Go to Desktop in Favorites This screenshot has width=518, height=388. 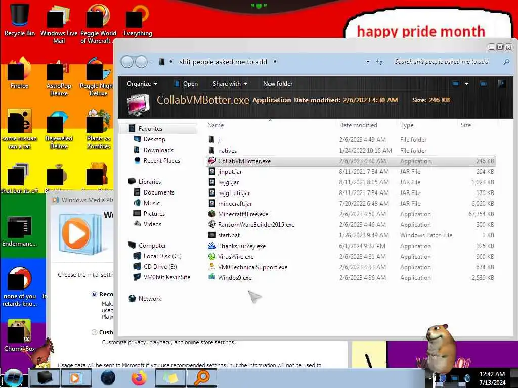pyautogui.click(x=154, y=139)
